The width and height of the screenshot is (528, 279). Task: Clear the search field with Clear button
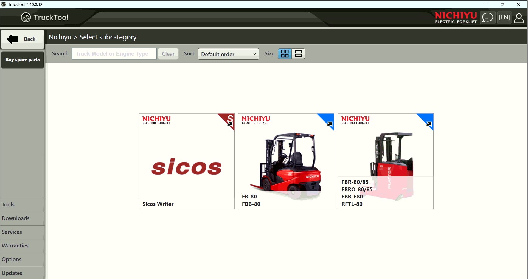coord(168,54)
